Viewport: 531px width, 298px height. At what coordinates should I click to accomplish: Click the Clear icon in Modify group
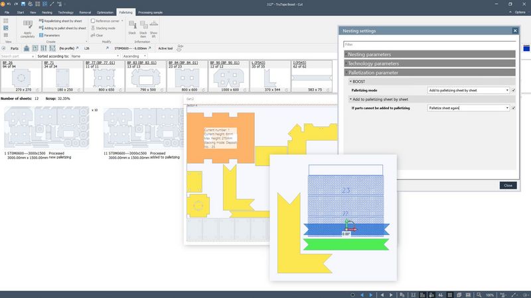point(98,35)
